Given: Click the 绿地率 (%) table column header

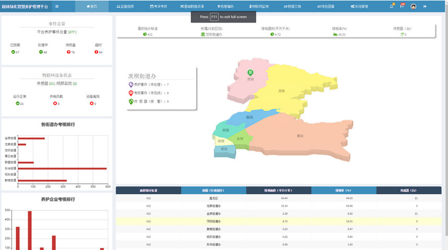Looking at the screenshot, I should point(343,191).
